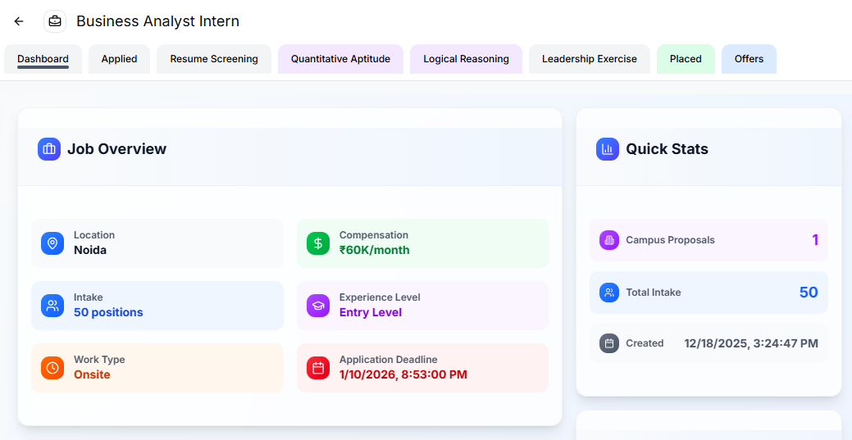852x440 pixels.
Task: Go to the Logical Reasoning tab
Action: [x=467, y=59]
